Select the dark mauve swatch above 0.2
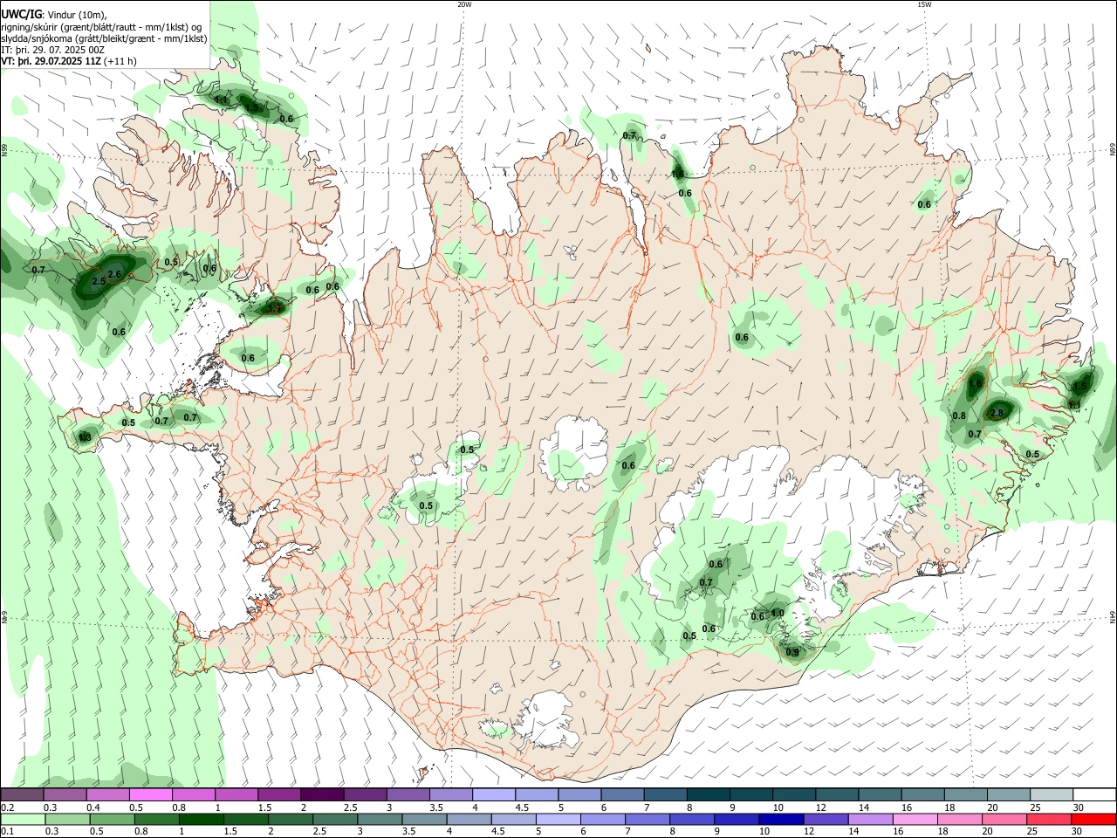The height and width of the screenshot is (838, 1117). click(x=22, y=795)
